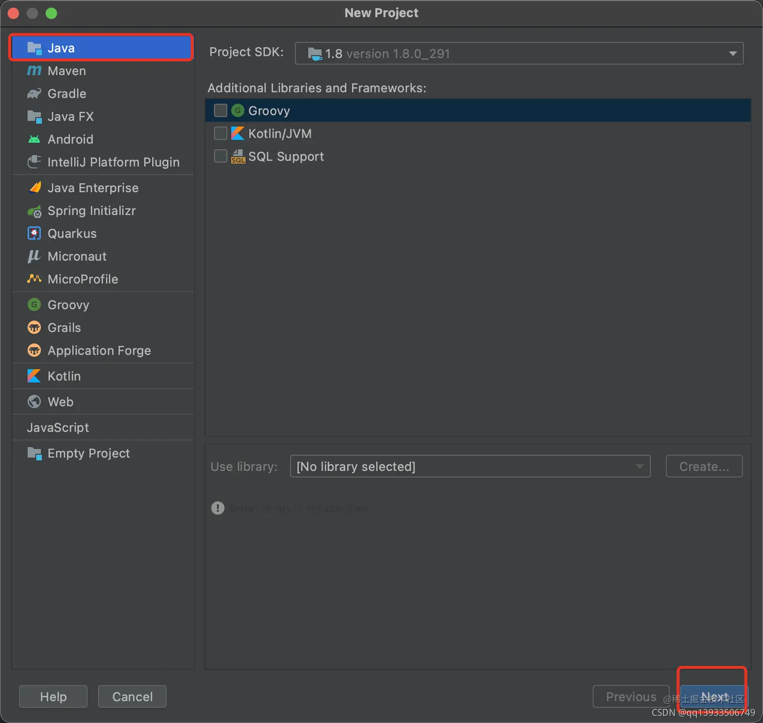Click the green Android robot icon
763x723 pixels.
pos(34,139)
